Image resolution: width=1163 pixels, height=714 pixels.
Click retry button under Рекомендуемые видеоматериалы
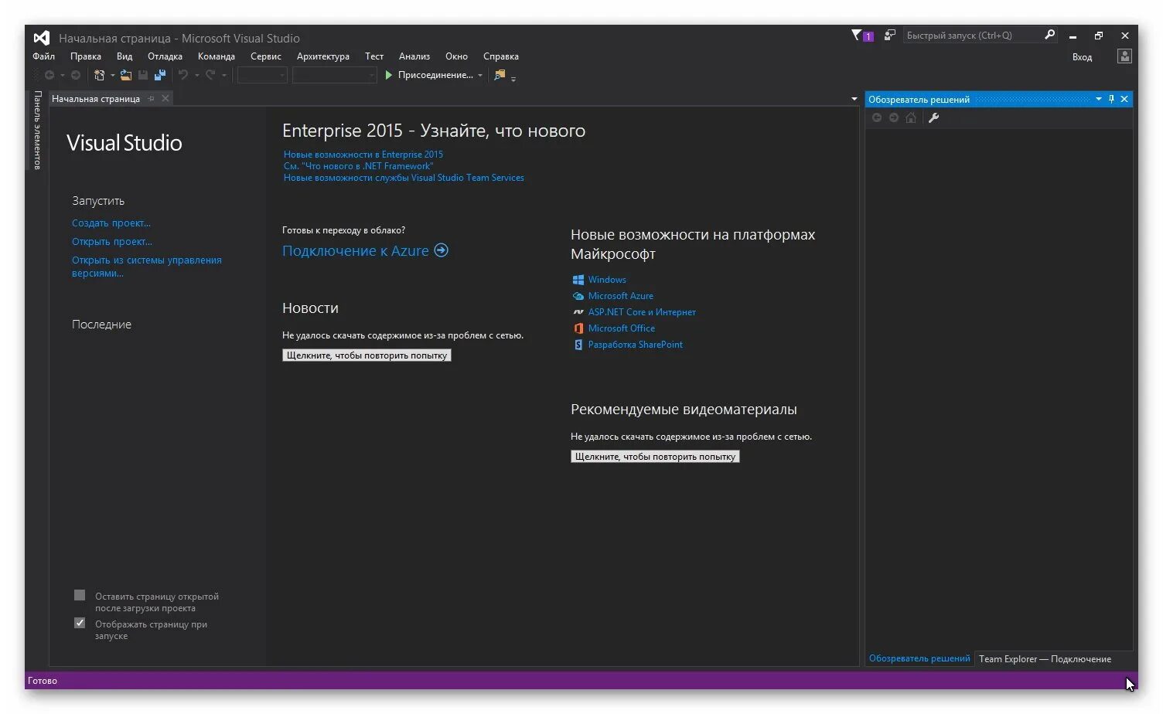pyautogui.click(x=655, y=457)
